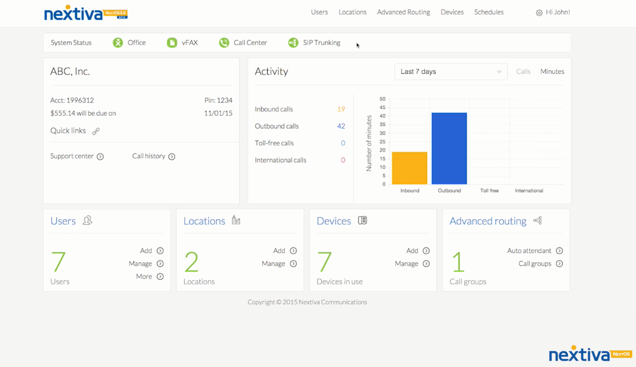Viewport: 636px width, 367px height.
Task: Click the blue Outbound bar in chart
Action: (x=449, y=148)
